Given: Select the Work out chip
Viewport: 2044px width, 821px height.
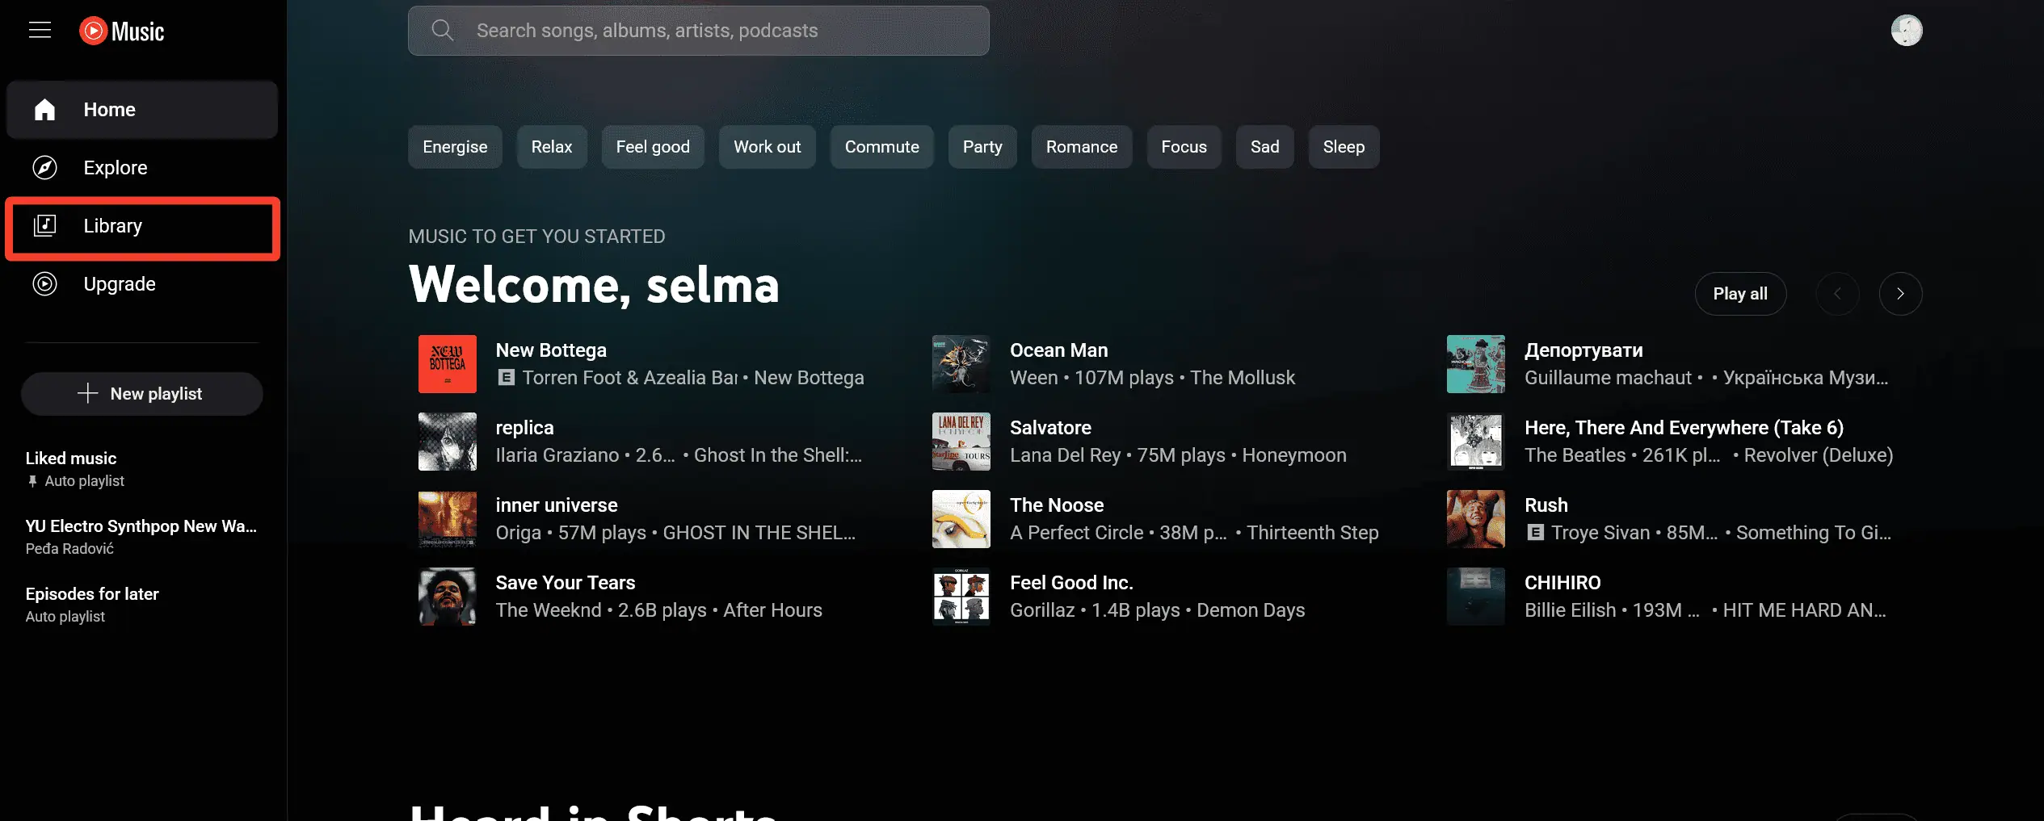Looking at the screenshot, I should pos(768,147).
